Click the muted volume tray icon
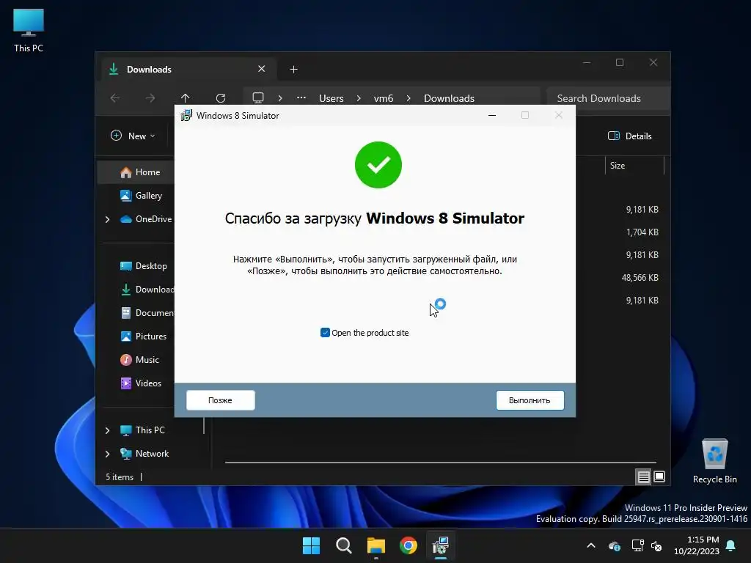 (x=656, y=545)
